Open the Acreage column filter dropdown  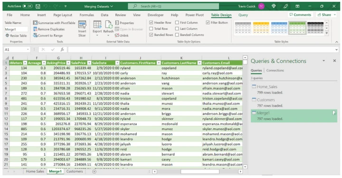(x=44, y=63)
